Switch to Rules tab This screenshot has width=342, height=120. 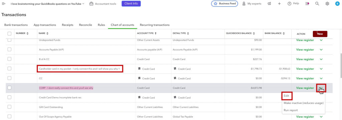[102, 25]
